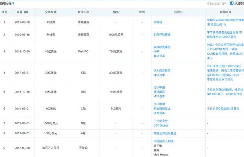Open investor link 建银国际

(159, 92)
